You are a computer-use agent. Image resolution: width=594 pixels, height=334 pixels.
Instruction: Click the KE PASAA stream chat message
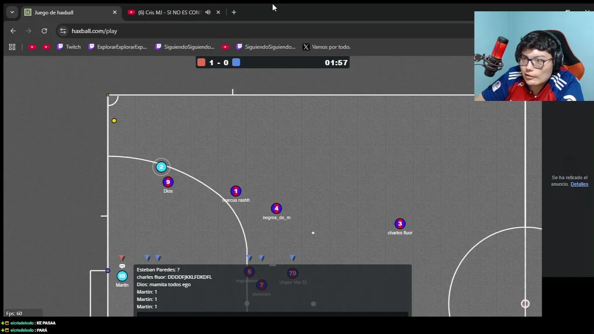coord(46,323)
